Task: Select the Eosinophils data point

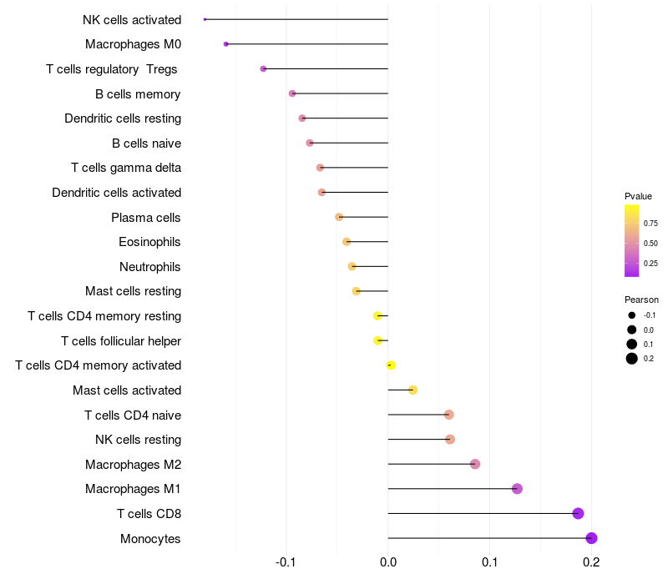Action: pyautogui.click(x=347, y=242)
